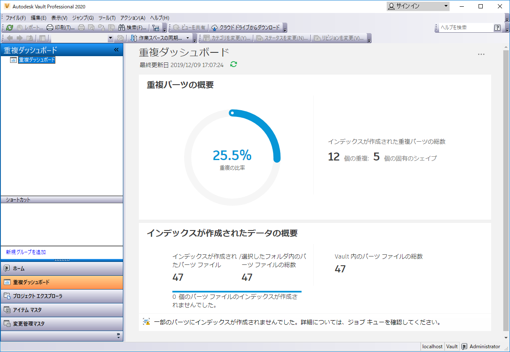This screenshot has width=510, height=352.
Task: Click the localhost status bar entry
Action: pyautogui.click(x=432, y=347)
